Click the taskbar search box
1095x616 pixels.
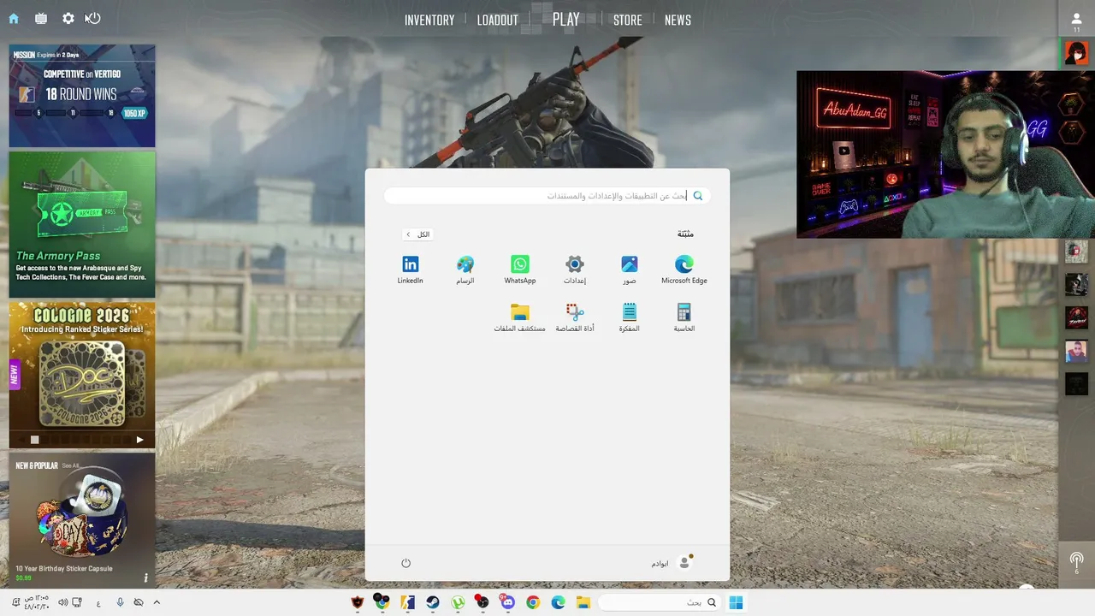coord(659,602)
